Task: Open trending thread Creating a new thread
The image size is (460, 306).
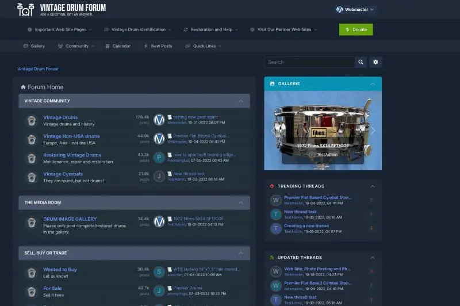Action: tap(306, 226)
